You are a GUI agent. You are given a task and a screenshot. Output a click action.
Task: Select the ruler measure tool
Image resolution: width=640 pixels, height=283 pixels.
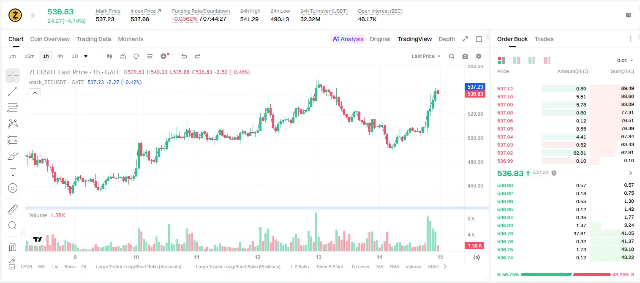pos(13,210)
